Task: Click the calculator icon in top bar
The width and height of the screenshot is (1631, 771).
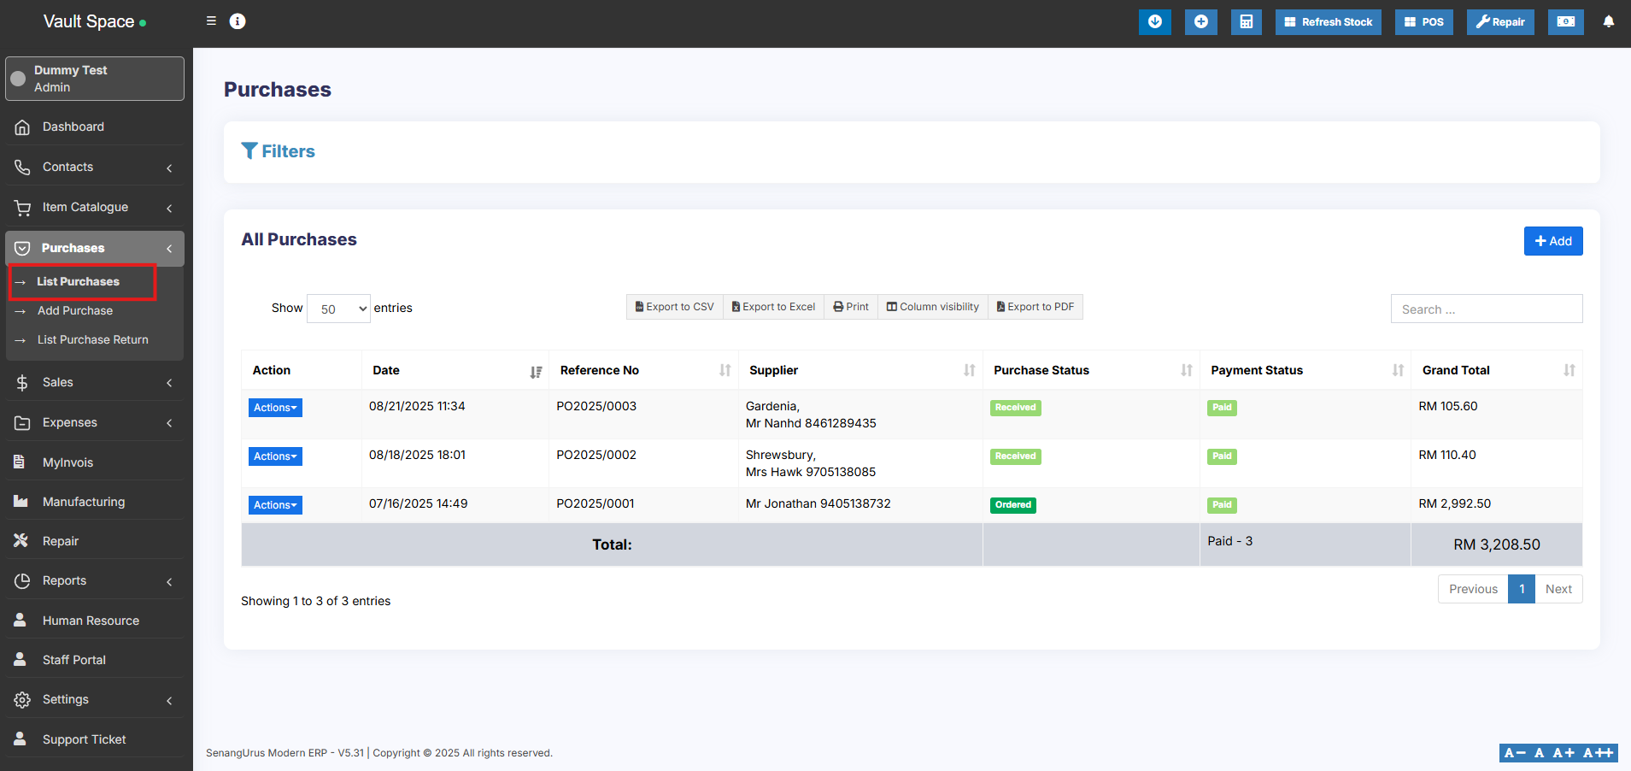Action: tap(1246, 22)
